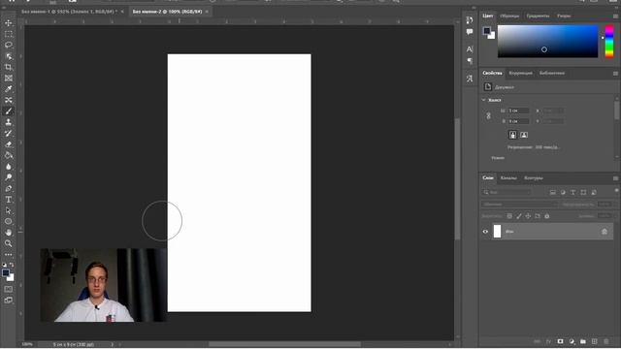Click toolbar background color swatch

[x=11, y=278]
